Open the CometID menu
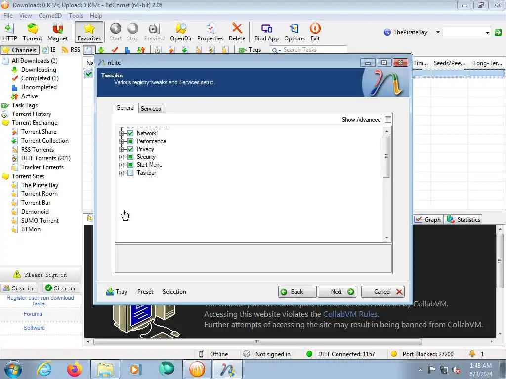The height and width of the screenshot is (379, 506). (50, 15)
